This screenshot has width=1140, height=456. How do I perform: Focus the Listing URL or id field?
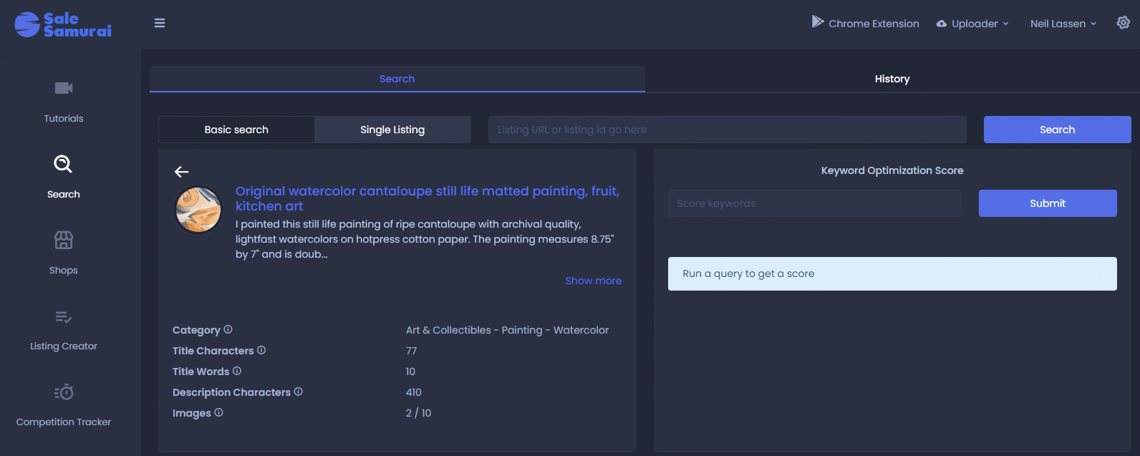tap(728, 130)
